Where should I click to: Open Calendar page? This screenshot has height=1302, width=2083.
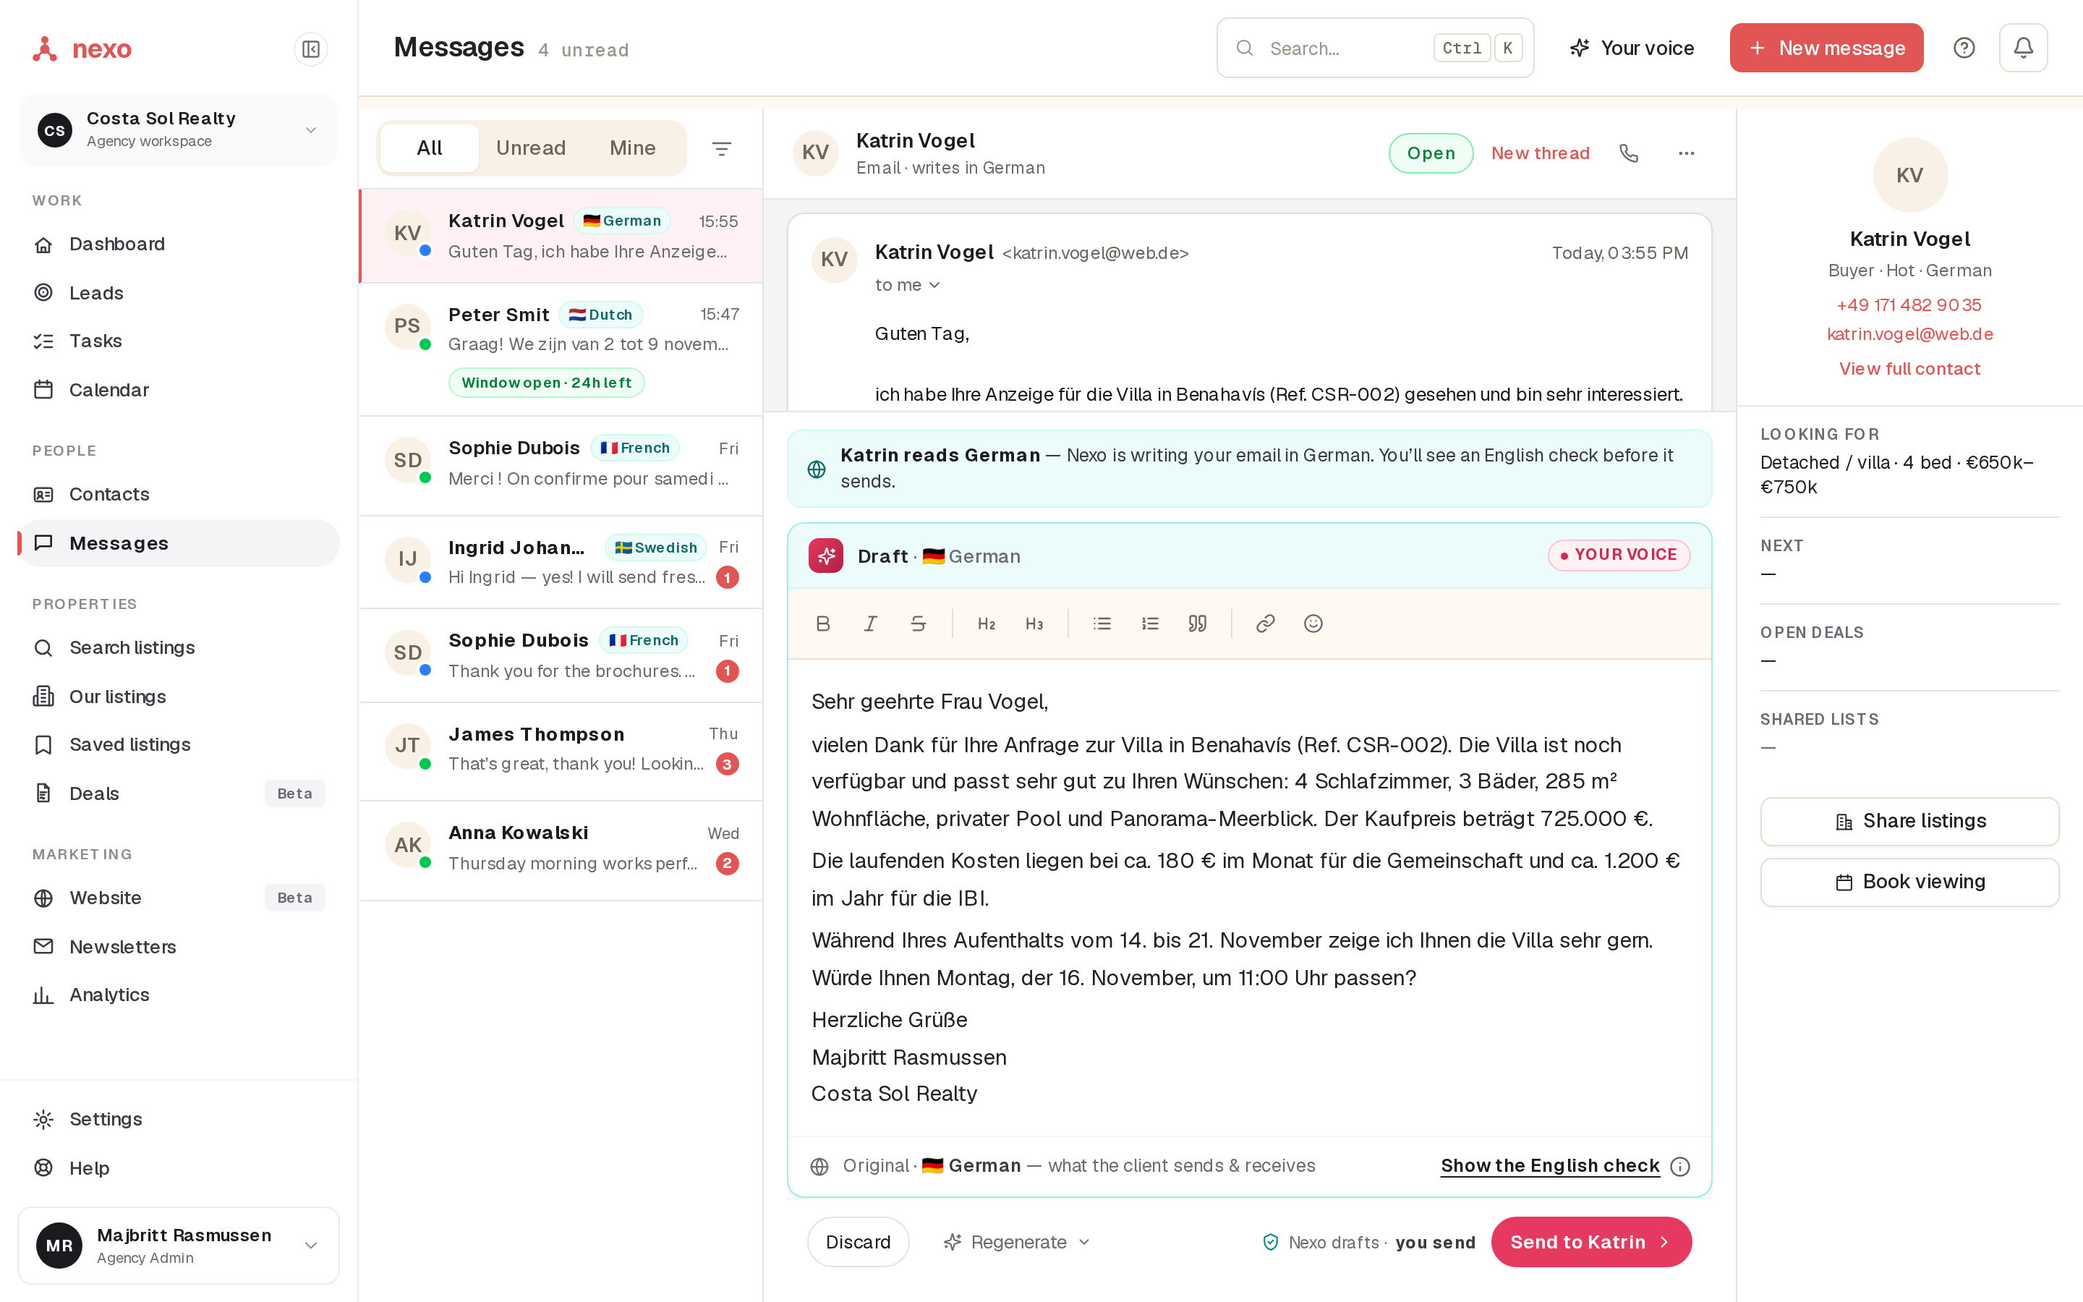[178, 390]
